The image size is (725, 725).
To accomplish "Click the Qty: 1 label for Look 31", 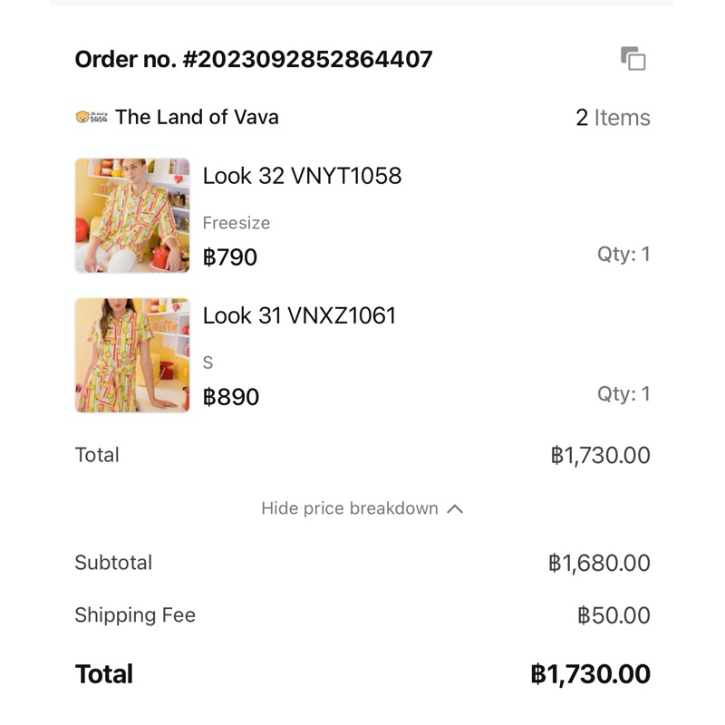I will tap(623, 394).
